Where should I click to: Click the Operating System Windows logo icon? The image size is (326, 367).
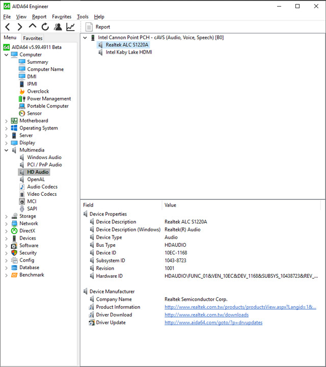[14, 128]
